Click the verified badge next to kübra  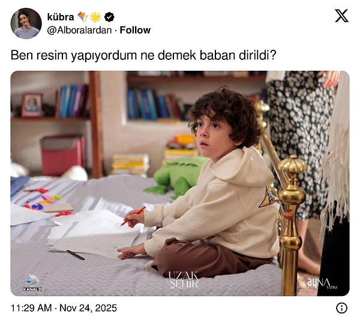pos(109,17)
